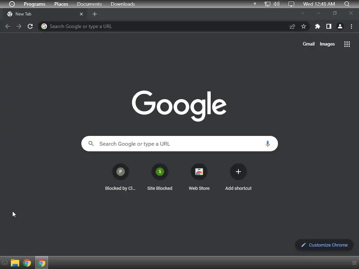359x269 pixels.
Task: Minimize the Chrome window
Action: click(x=318, y=13)
